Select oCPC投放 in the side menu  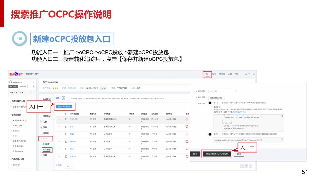click(x=47, y=150)
